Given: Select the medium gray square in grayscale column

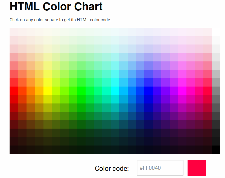Looking at the screenshot, I should coord(216,91).
